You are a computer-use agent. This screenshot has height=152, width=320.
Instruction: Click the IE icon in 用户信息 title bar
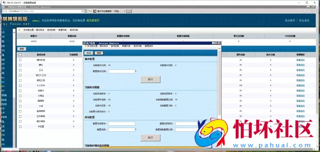pos(84,43)
